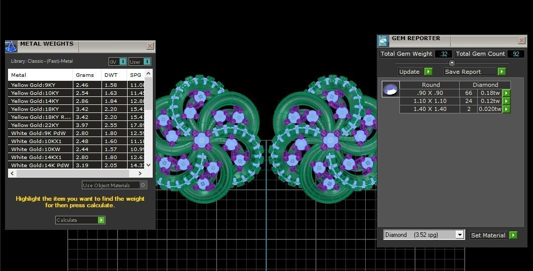533x271 pixels.
Task: Open the Diamond (3.52 spg) material dropdown
Action: click(x=460, y=235)
